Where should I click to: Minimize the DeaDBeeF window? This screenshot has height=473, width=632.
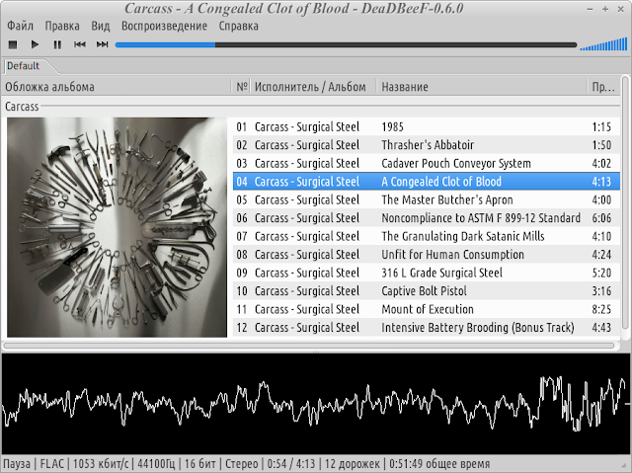(x=590, y=9)
